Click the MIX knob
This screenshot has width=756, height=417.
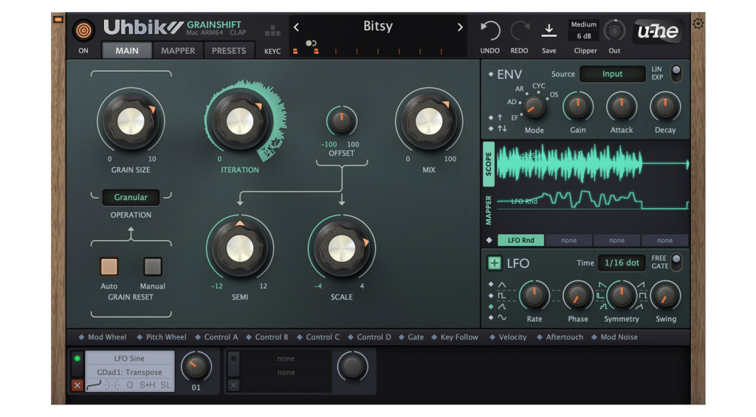429,122
